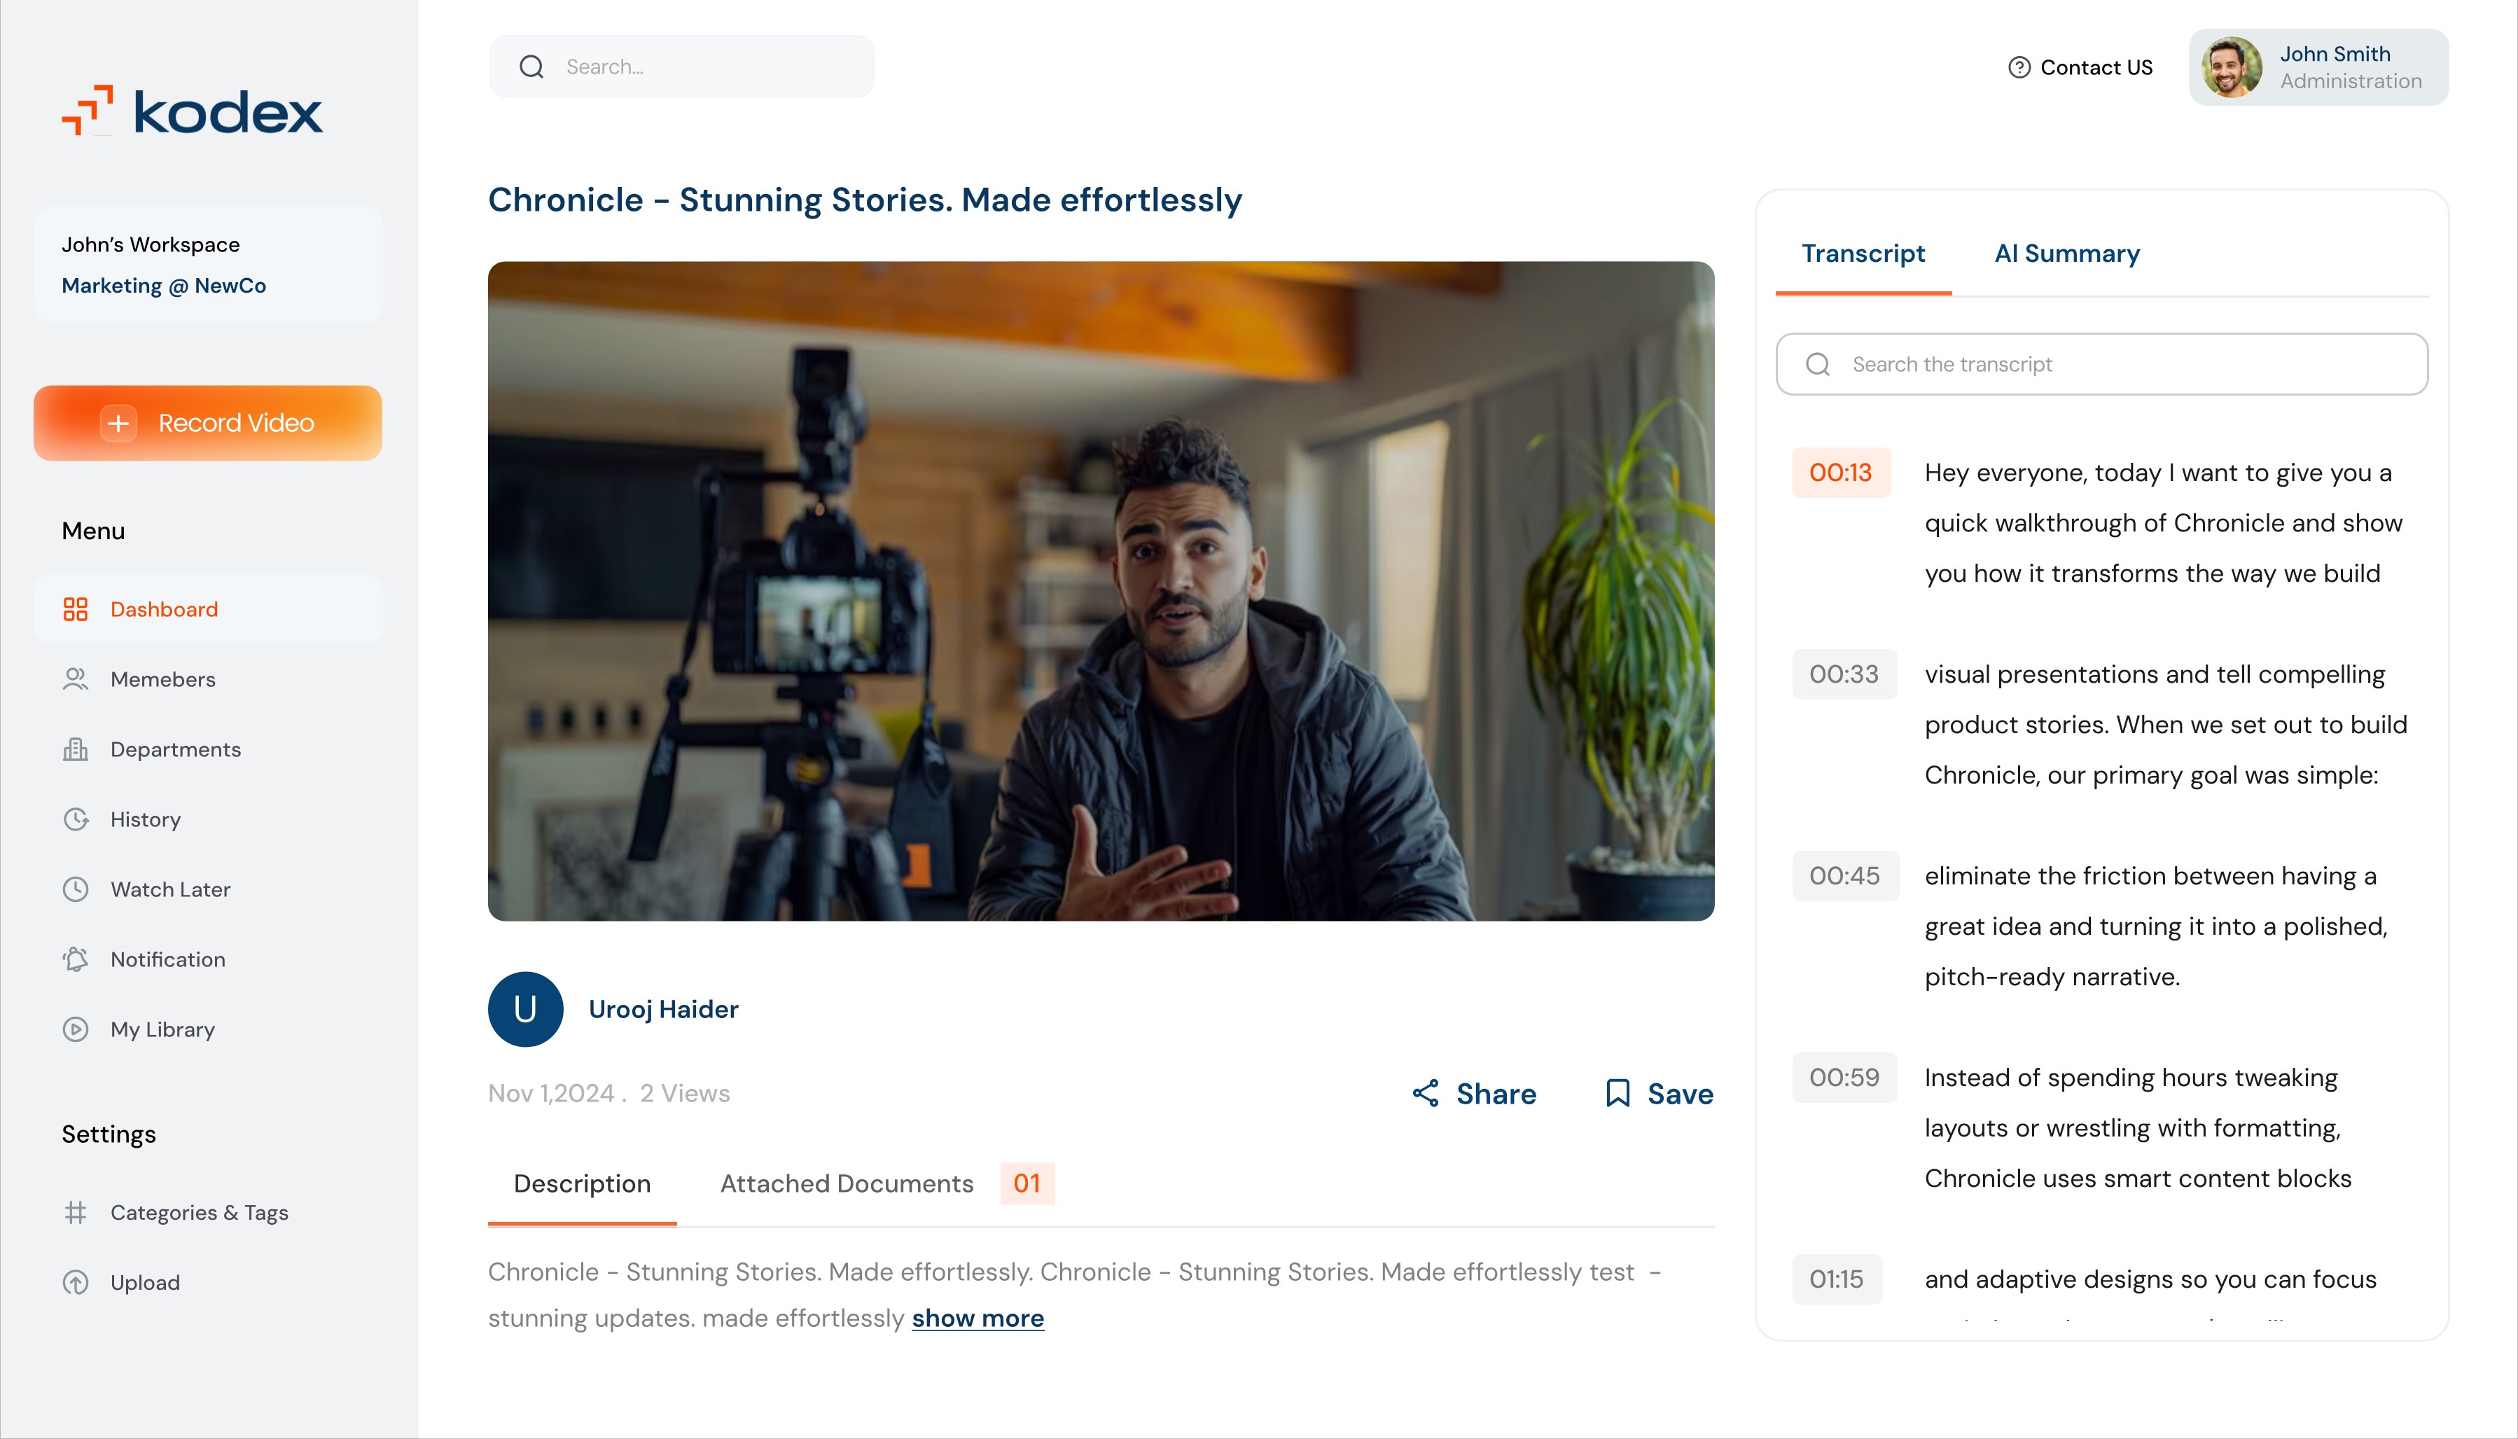Click the show more link
Screen dimensions: 2518x1439
(x=978, y=1319)
